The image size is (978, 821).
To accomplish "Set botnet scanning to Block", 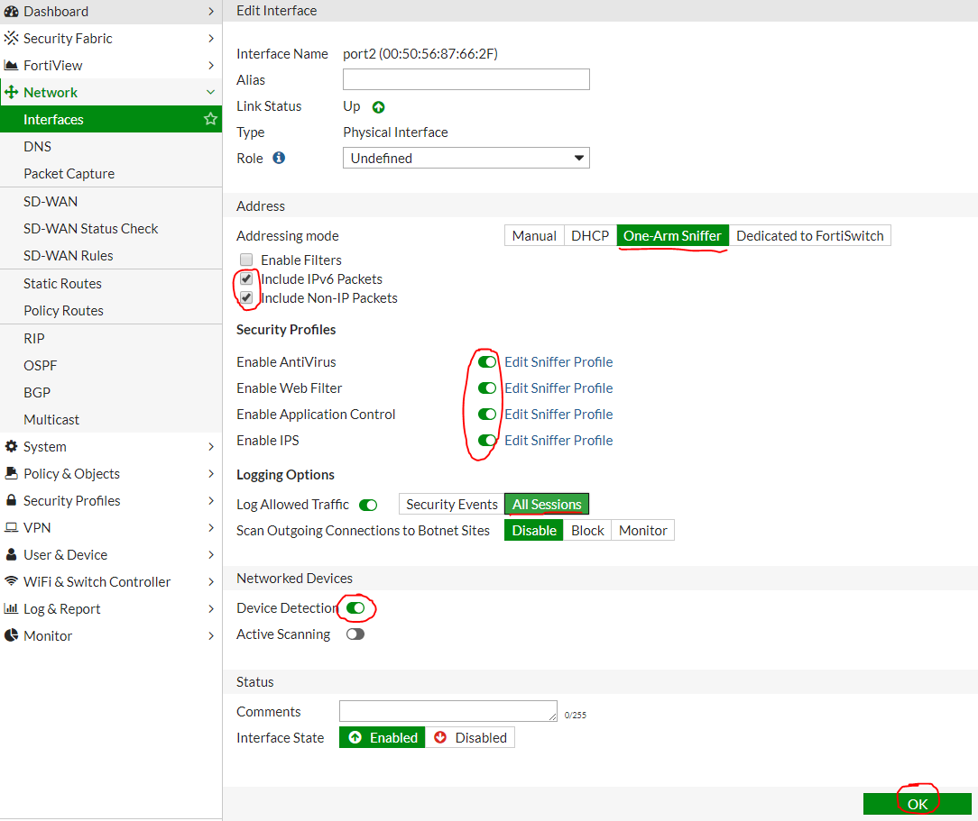I will click(587, 530).
